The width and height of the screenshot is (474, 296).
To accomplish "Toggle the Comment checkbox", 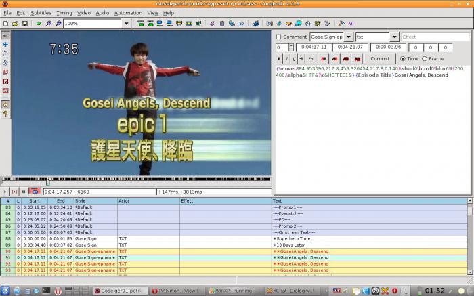I will [279, 37].
